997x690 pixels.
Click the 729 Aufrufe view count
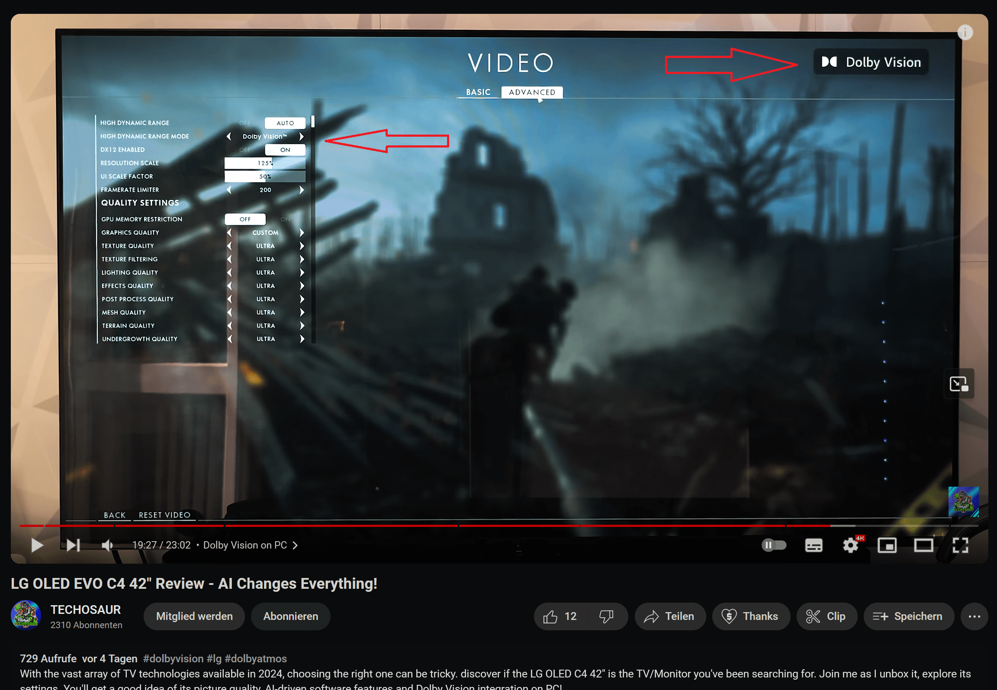tap(48, 658)
